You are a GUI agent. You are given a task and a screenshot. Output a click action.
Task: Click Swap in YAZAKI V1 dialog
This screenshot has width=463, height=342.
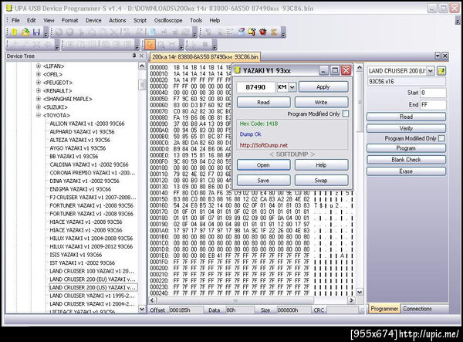321,180
